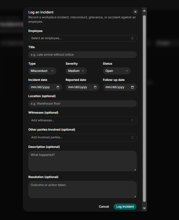Submit with the Log incident button

[125, 207]
